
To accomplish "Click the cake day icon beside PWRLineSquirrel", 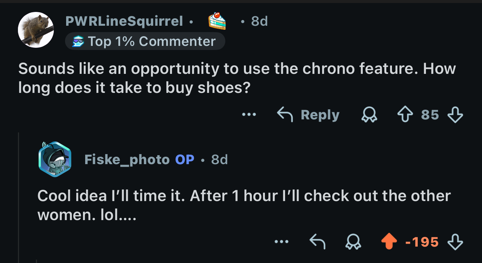I will (x=217, y=21).
